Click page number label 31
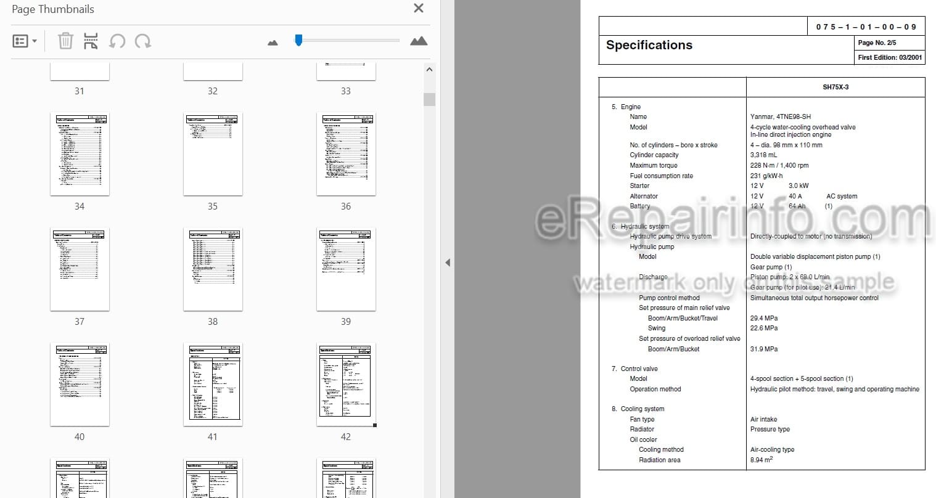 [80, 91]
